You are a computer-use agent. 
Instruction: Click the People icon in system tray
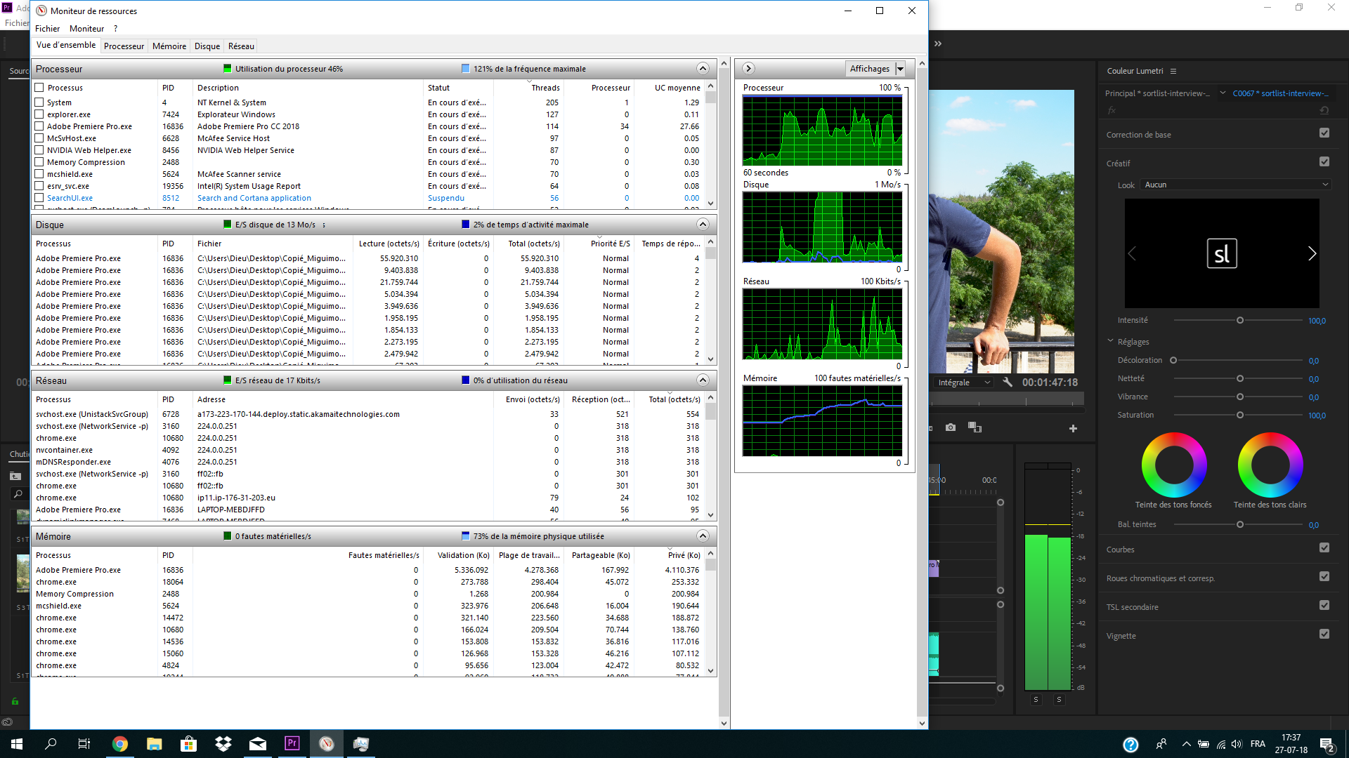(x=1161, y=744)
